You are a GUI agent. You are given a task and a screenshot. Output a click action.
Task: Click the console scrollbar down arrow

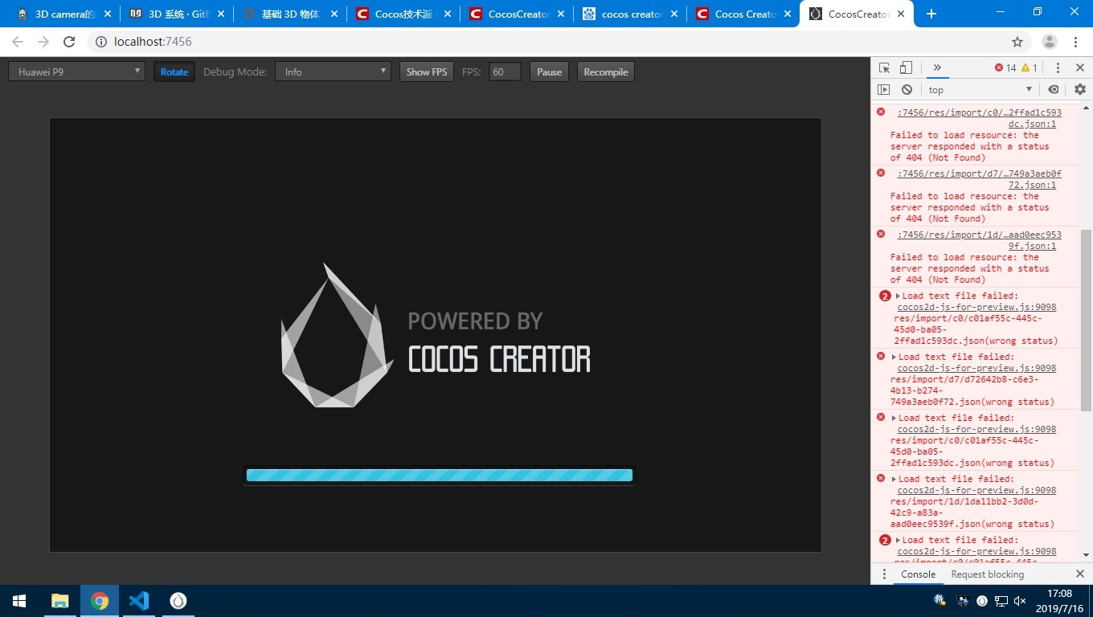click(1086, 555)
